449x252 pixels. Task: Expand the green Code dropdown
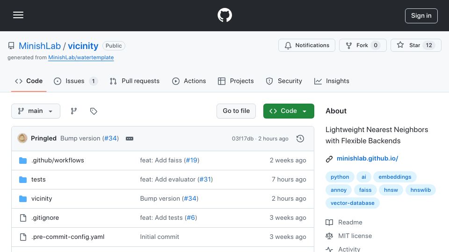[x=289, y=111]
